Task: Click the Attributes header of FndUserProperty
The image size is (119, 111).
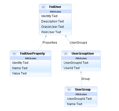Action: (x=31, y=58)
